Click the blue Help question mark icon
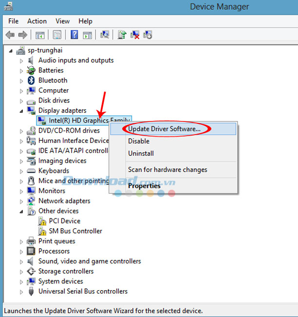This screenshot has width=298, height=317. [x=74, y=35]
